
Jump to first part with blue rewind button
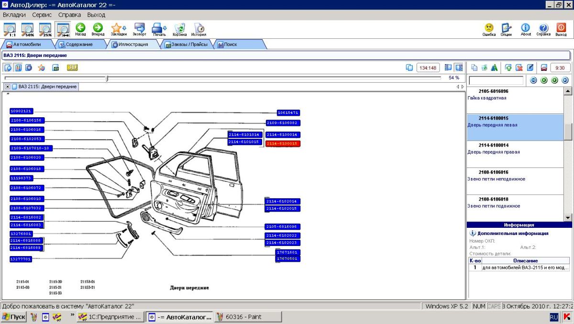click(533, 80)
